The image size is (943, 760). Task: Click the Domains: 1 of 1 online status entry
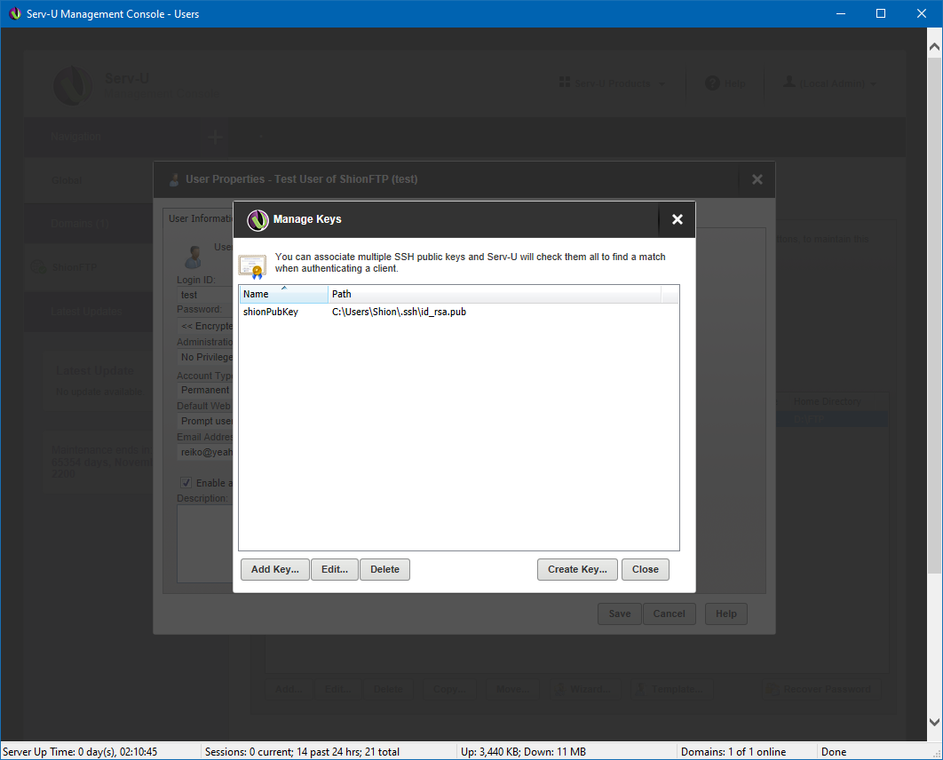(x=733, y=752)
